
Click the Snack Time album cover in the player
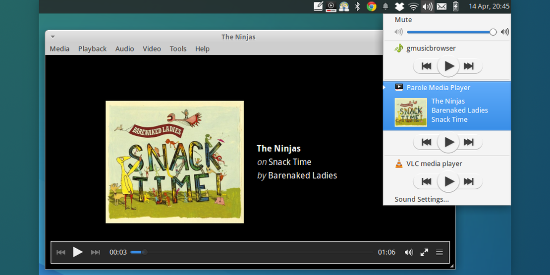point(175,162)
